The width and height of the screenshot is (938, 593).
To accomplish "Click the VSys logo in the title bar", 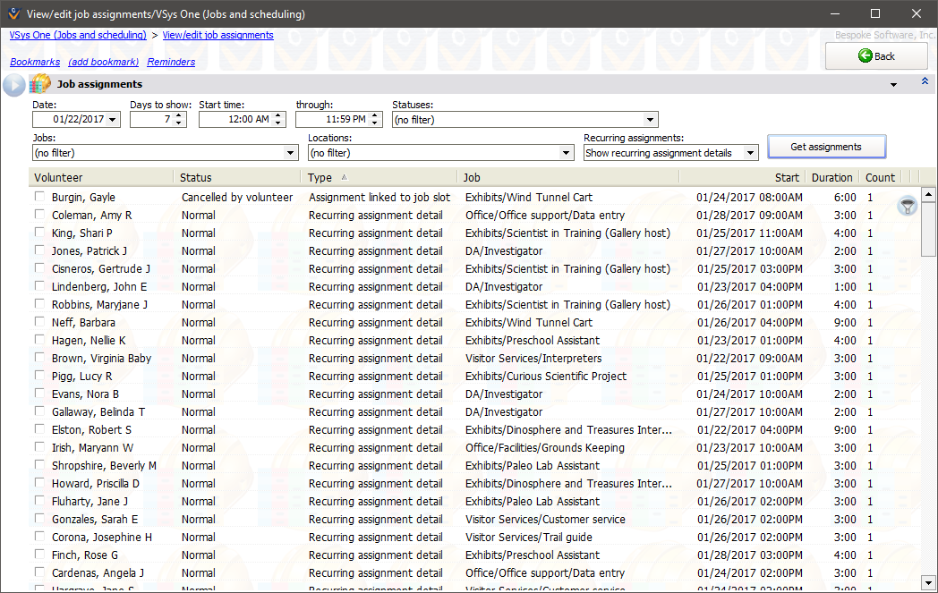I will [x=13, y=13].
